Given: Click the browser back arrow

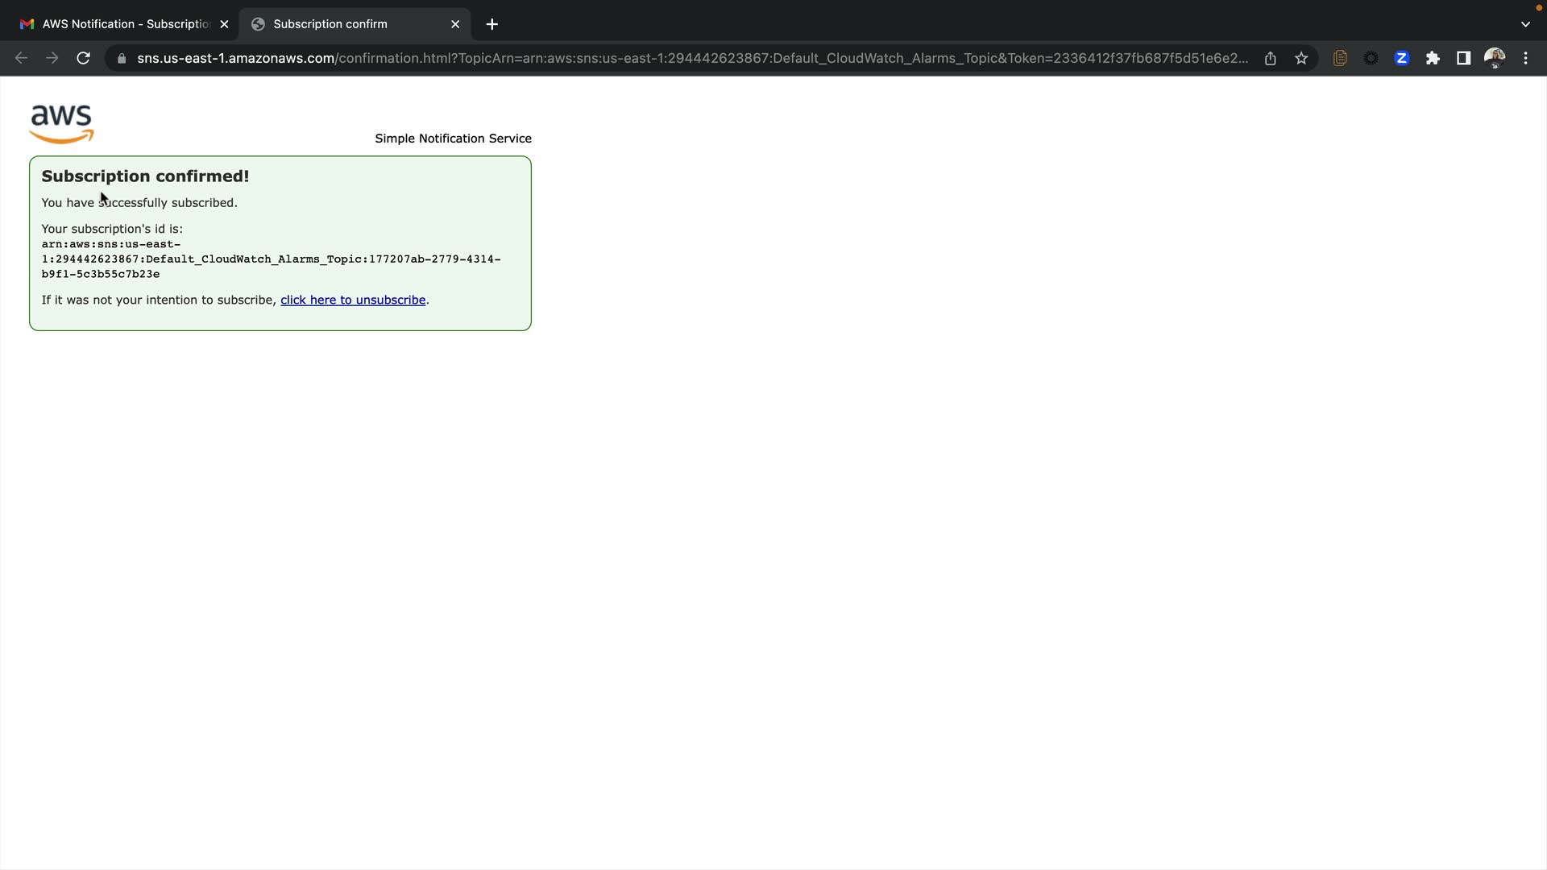Looking at the screenshot, I should click(x=22, y=58).
